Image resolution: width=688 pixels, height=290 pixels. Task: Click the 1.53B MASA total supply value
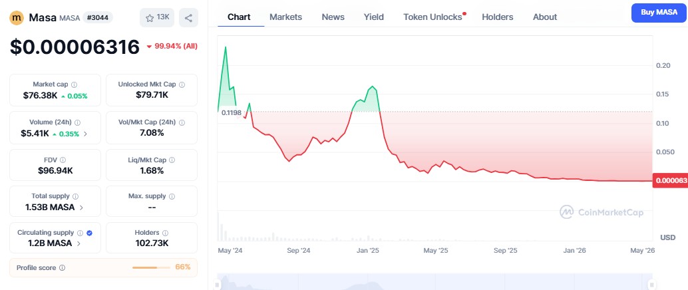pos(50,208)
